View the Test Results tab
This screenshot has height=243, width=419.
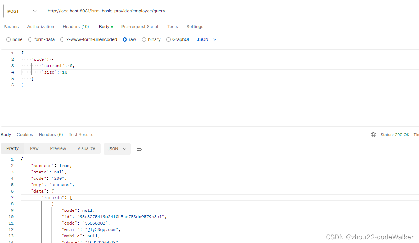click(81, 135)
